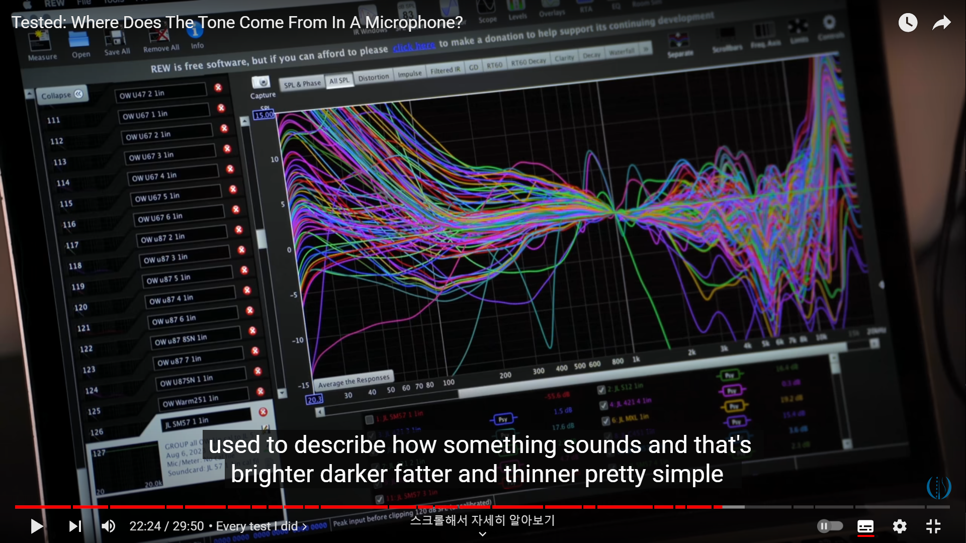Remove OW U67 2 1in measurement
The height and width of the screenshot is (543, 966).
pyautogui.click(x=224, y=128)
